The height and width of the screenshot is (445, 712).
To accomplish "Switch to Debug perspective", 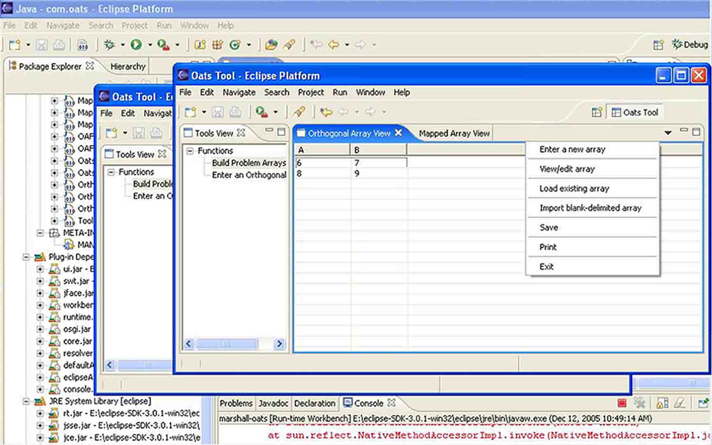I will pos(689,44).
